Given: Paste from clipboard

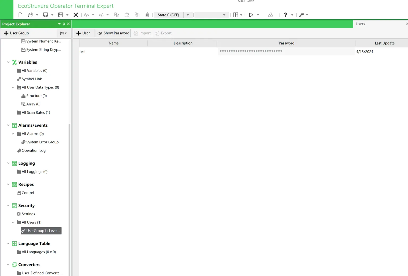Looking at the screenshot, I should pos(127,15).
